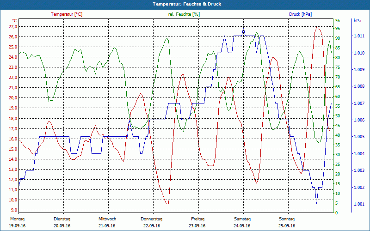Click the 27,0 temperature axis value
Viewport: 370px width, 231px height.
coord(13,27)
